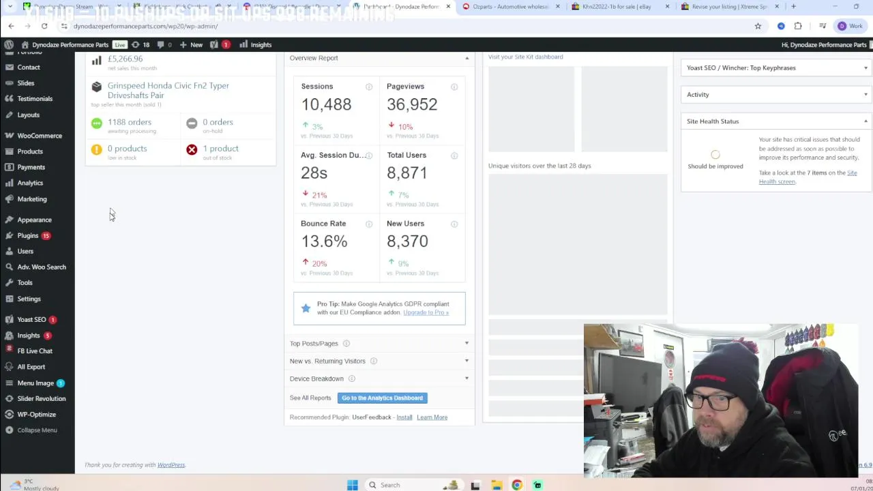Show info tooltip for Avg. Session Duration
The width and height of the screenshot is (873, 491).
pyautogui.click(x=369, y=155)
